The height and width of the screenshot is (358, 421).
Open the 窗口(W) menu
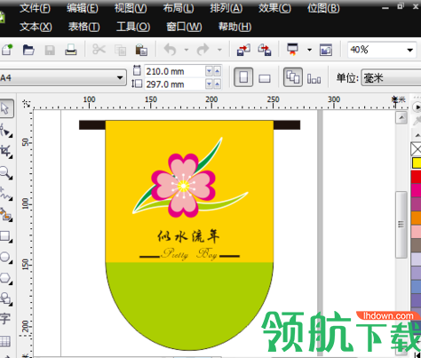point(184,28)
